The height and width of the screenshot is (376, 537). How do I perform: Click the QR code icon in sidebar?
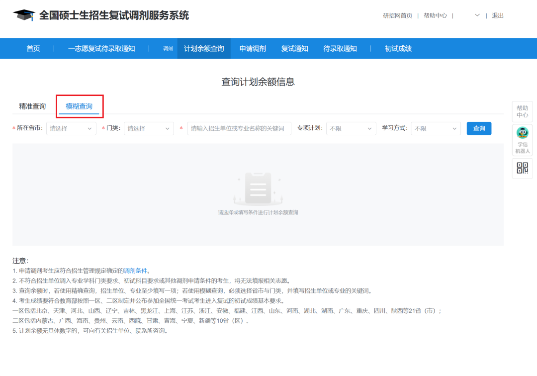coord(522,169)
